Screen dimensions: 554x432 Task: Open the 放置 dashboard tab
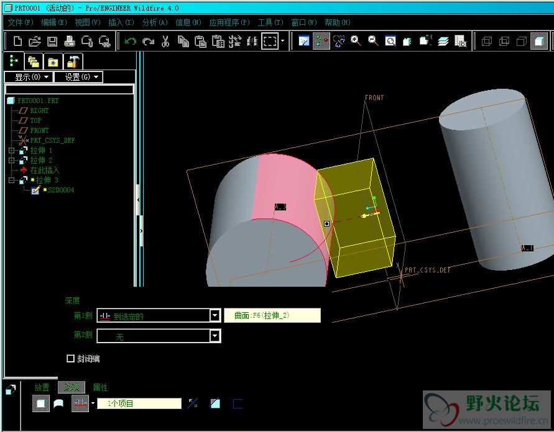coord(42,387)
